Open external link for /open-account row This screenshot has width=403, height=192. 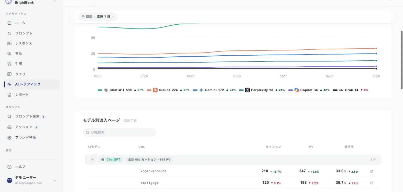click(x=372, y=171)
